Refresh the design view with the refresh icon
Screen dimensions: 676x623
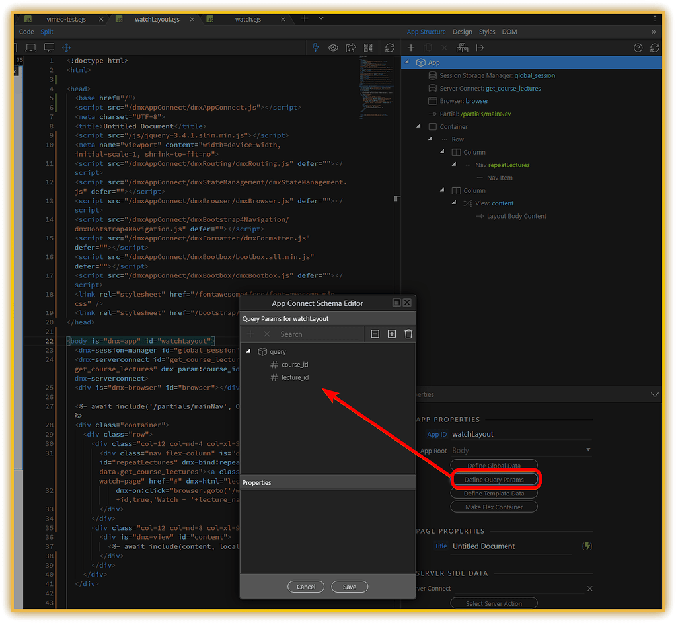(x=390, y=48)
